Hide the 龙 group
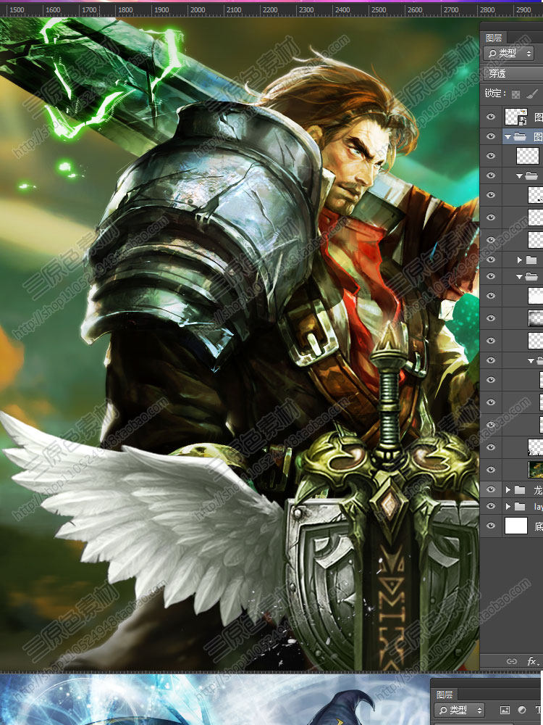This screenshot has width=543, height=725. (491, 489)
